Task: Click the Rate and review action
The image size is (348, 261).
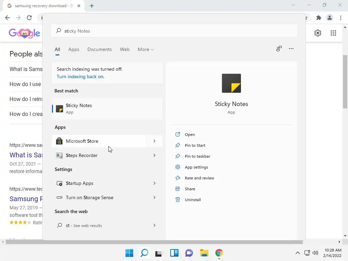Action: click(x=199, y=178)
